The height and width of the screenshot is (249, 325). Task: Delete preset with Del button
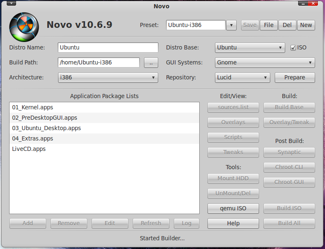(x=287, y=25)
